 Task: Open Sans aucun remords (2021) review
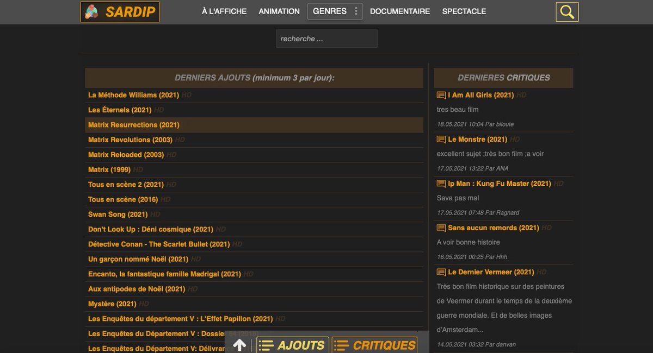494,228
